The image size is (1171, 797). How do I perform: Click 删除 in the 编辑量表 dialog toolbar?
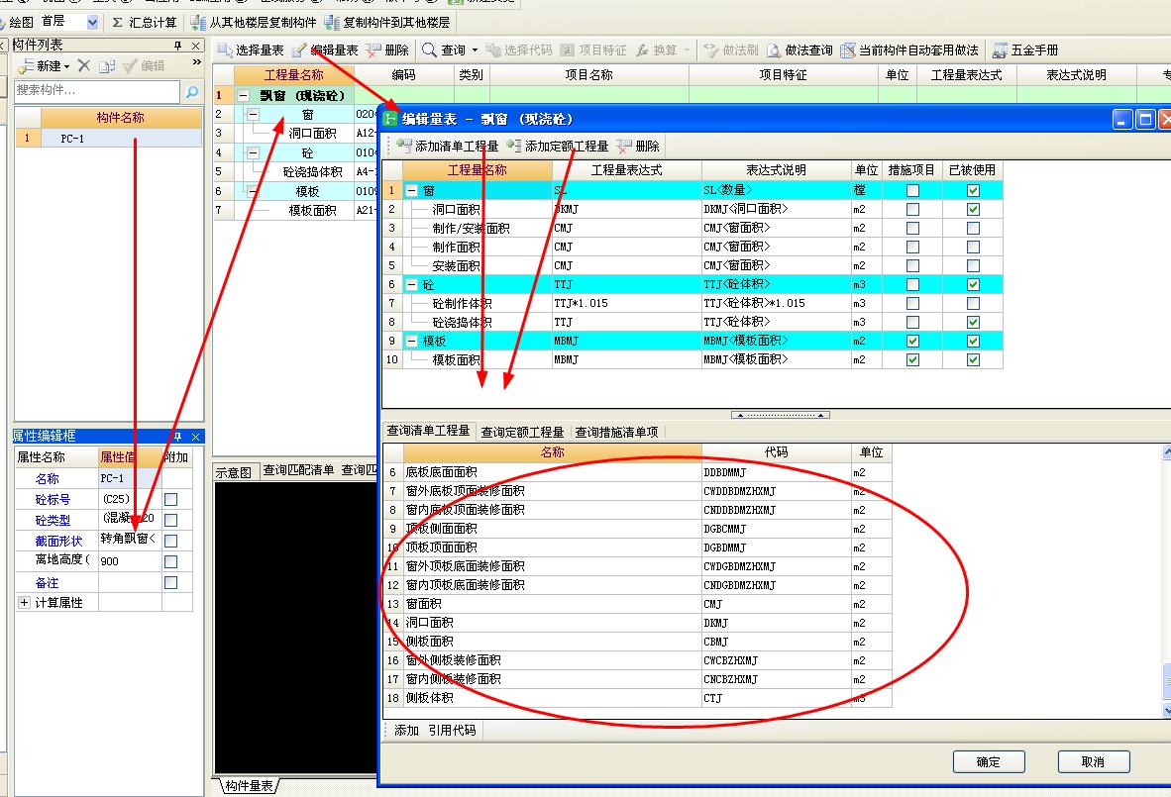tap(639, 147)
